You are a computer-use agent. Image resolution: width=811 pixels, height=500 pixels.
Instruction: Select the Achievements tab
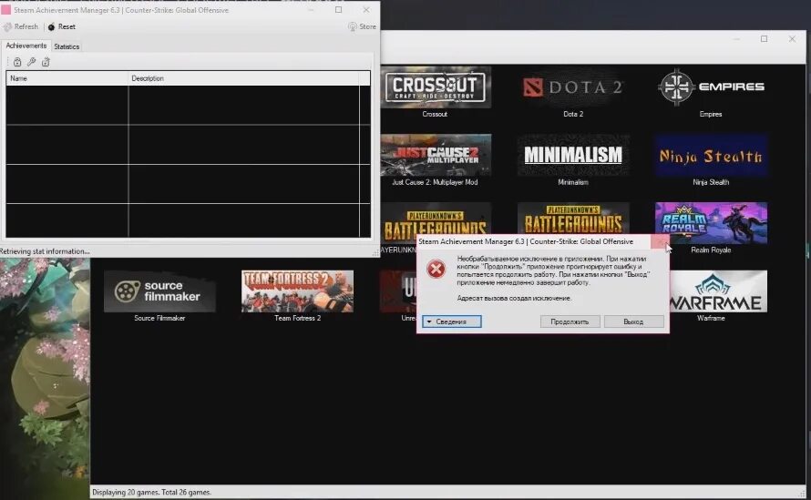[26, 46]
